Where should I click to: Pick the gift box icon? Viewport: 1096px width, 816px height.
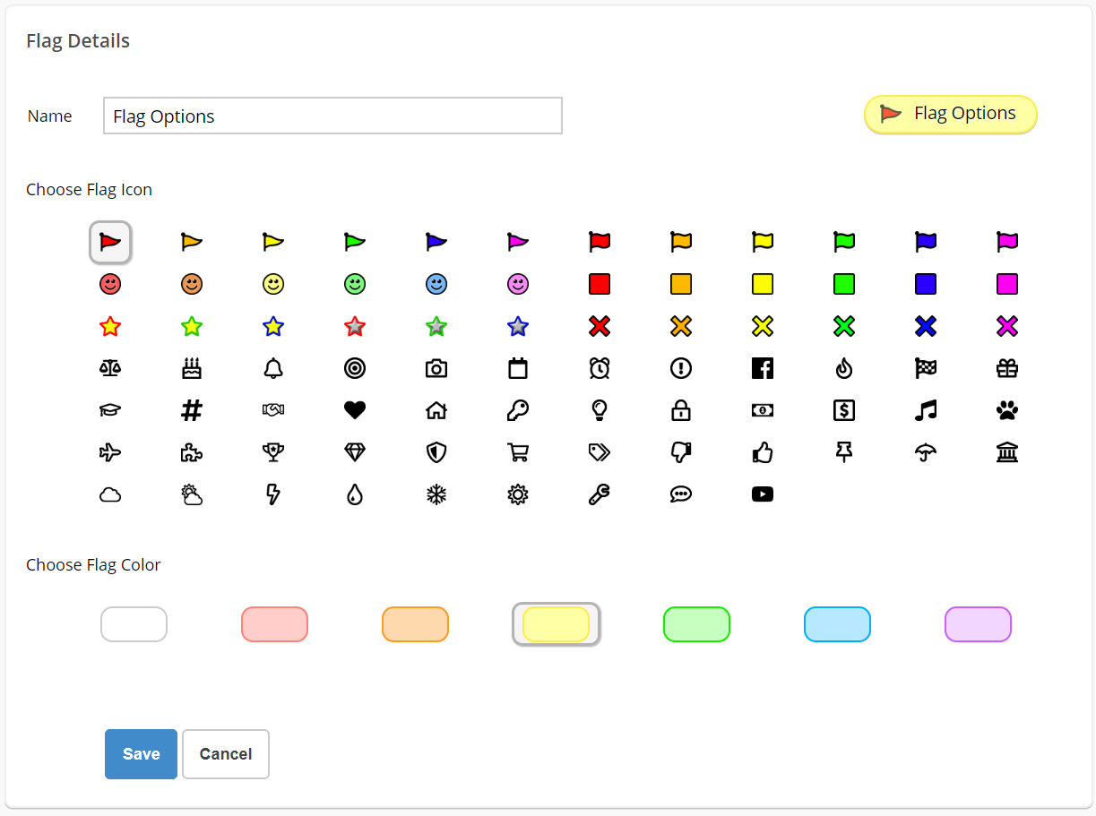click(1007, 368)
